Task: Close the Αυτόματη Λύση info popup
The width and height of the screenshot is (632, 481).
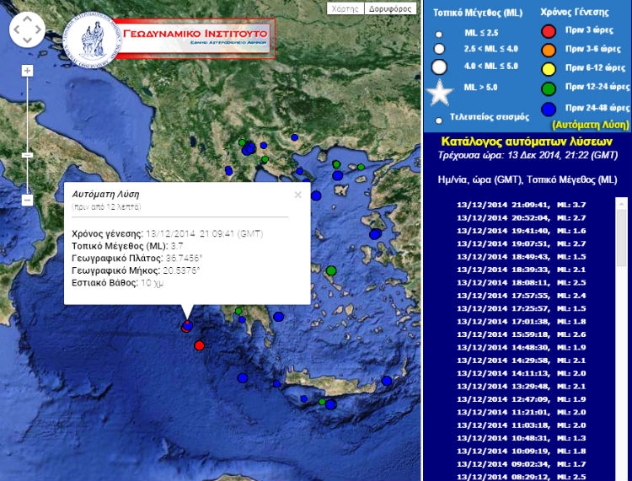Action: [x=297, y=195]
